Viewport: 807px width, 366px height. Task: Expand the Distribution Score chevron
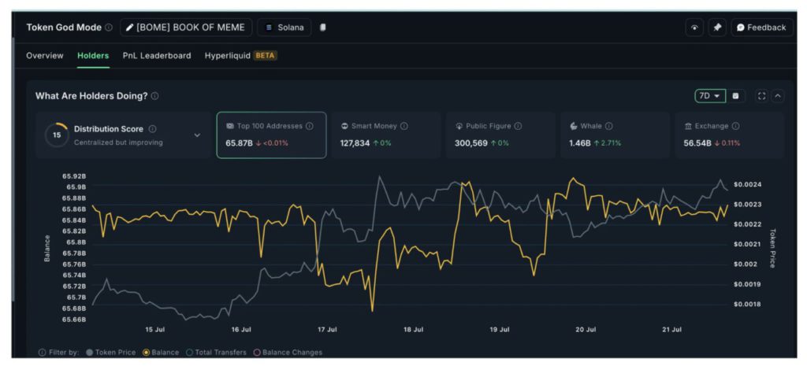point(197,135)
